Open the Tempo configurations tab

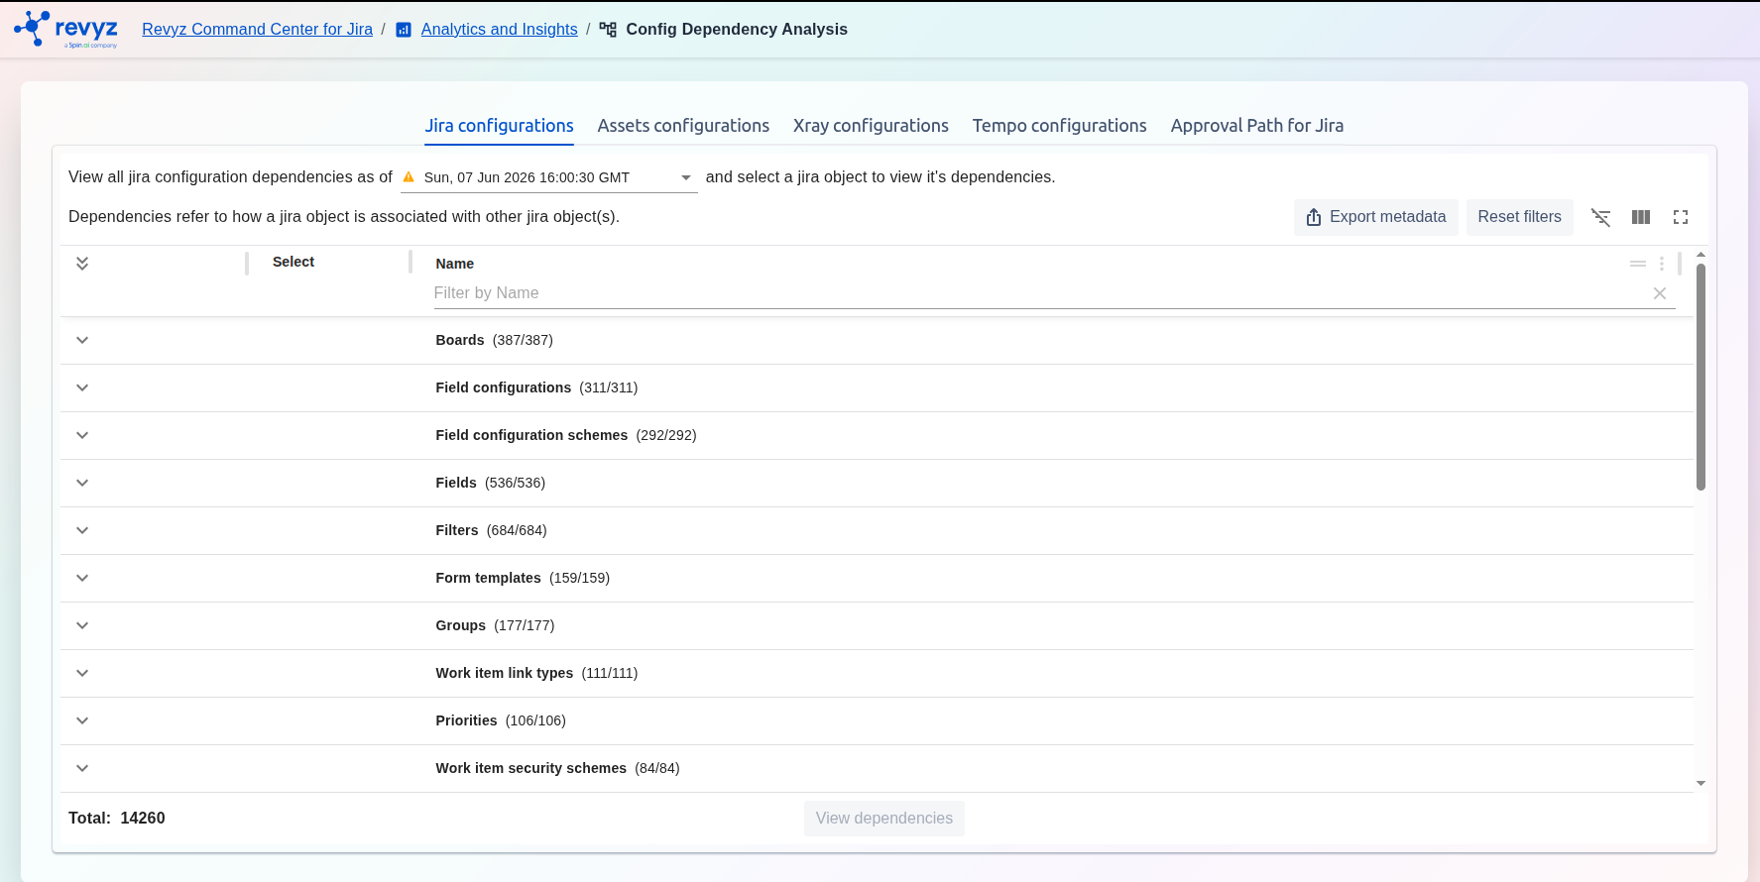coord(1059,126)
